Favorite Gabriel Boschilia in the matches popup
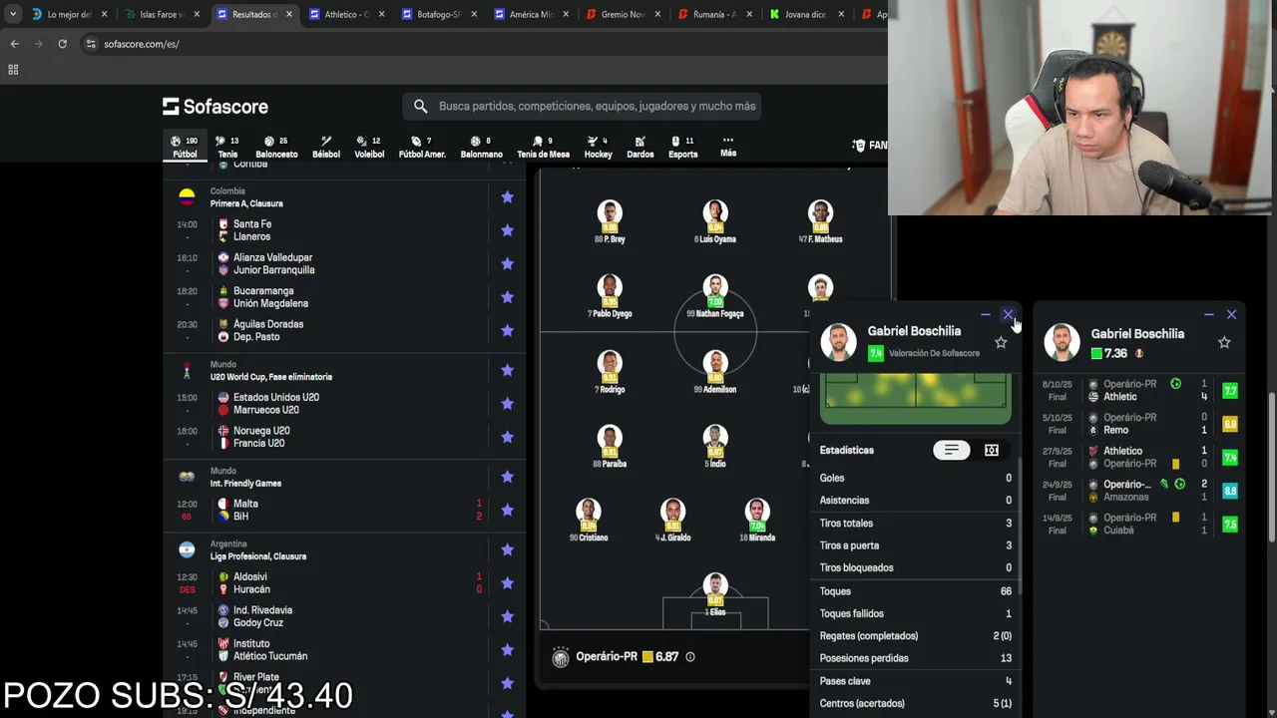 click(x=1224, y=343)
